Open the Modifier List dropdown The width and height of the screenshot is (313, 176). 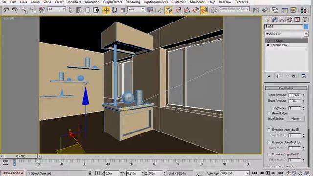(286, 34)
